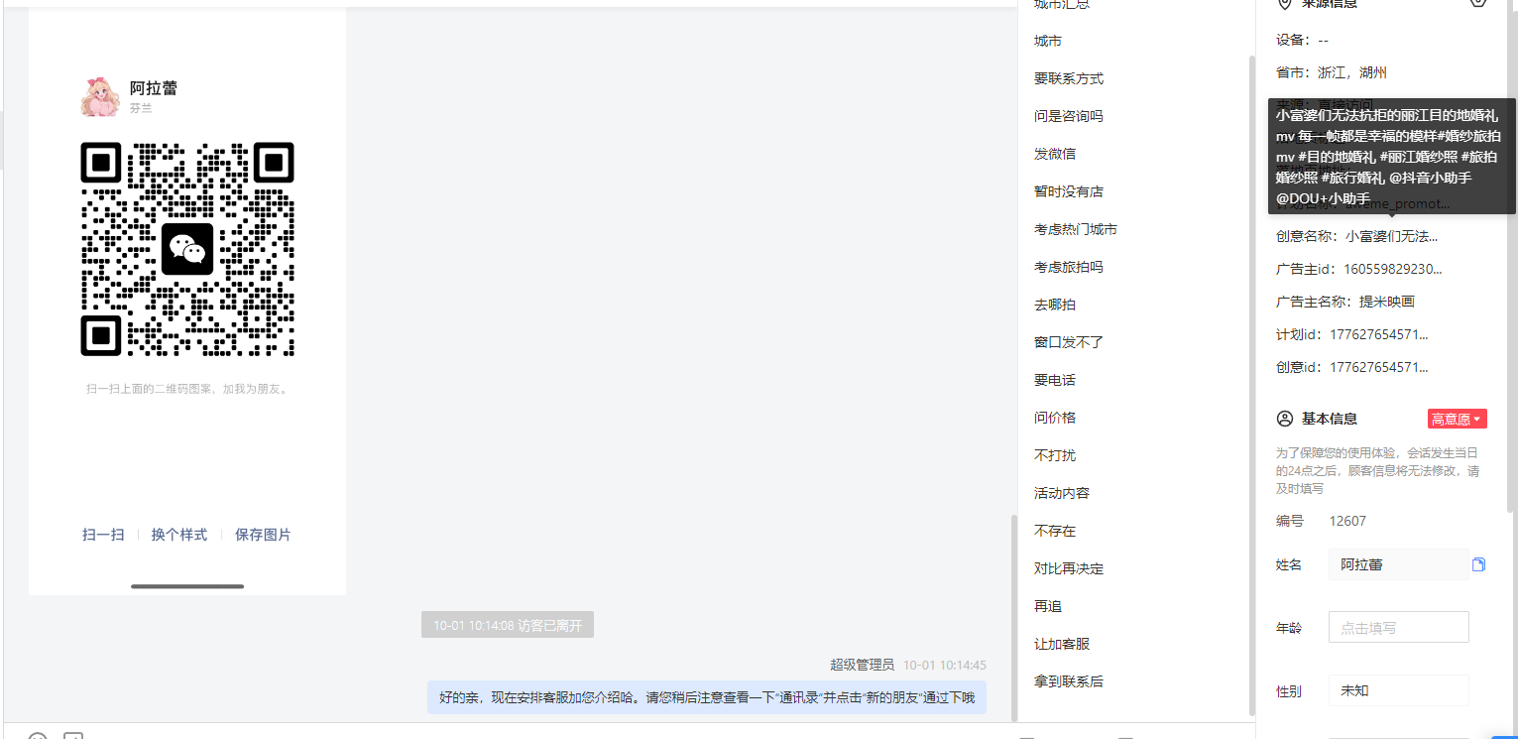Click the 阿拉蕾 cartoon avatar
Image resolution: width=1518 pixels, height=739 pixels.
coord(100,96)
